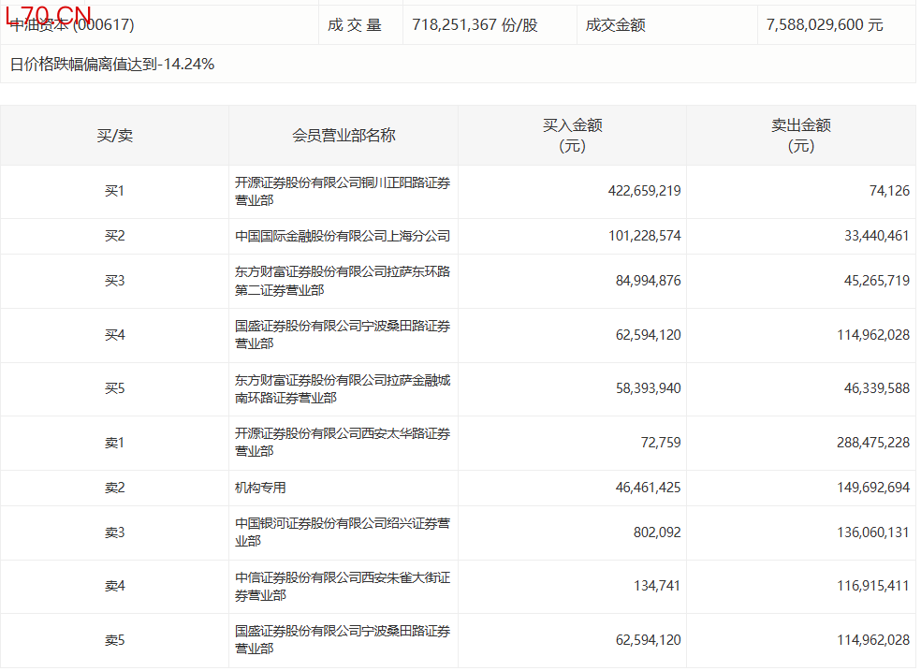Image resolution: width=921 pixels, height=671 pixels.
Task: Click 东方财富拉萨东环路第二证券营业部 name
Action: click(x=342, y=281)
